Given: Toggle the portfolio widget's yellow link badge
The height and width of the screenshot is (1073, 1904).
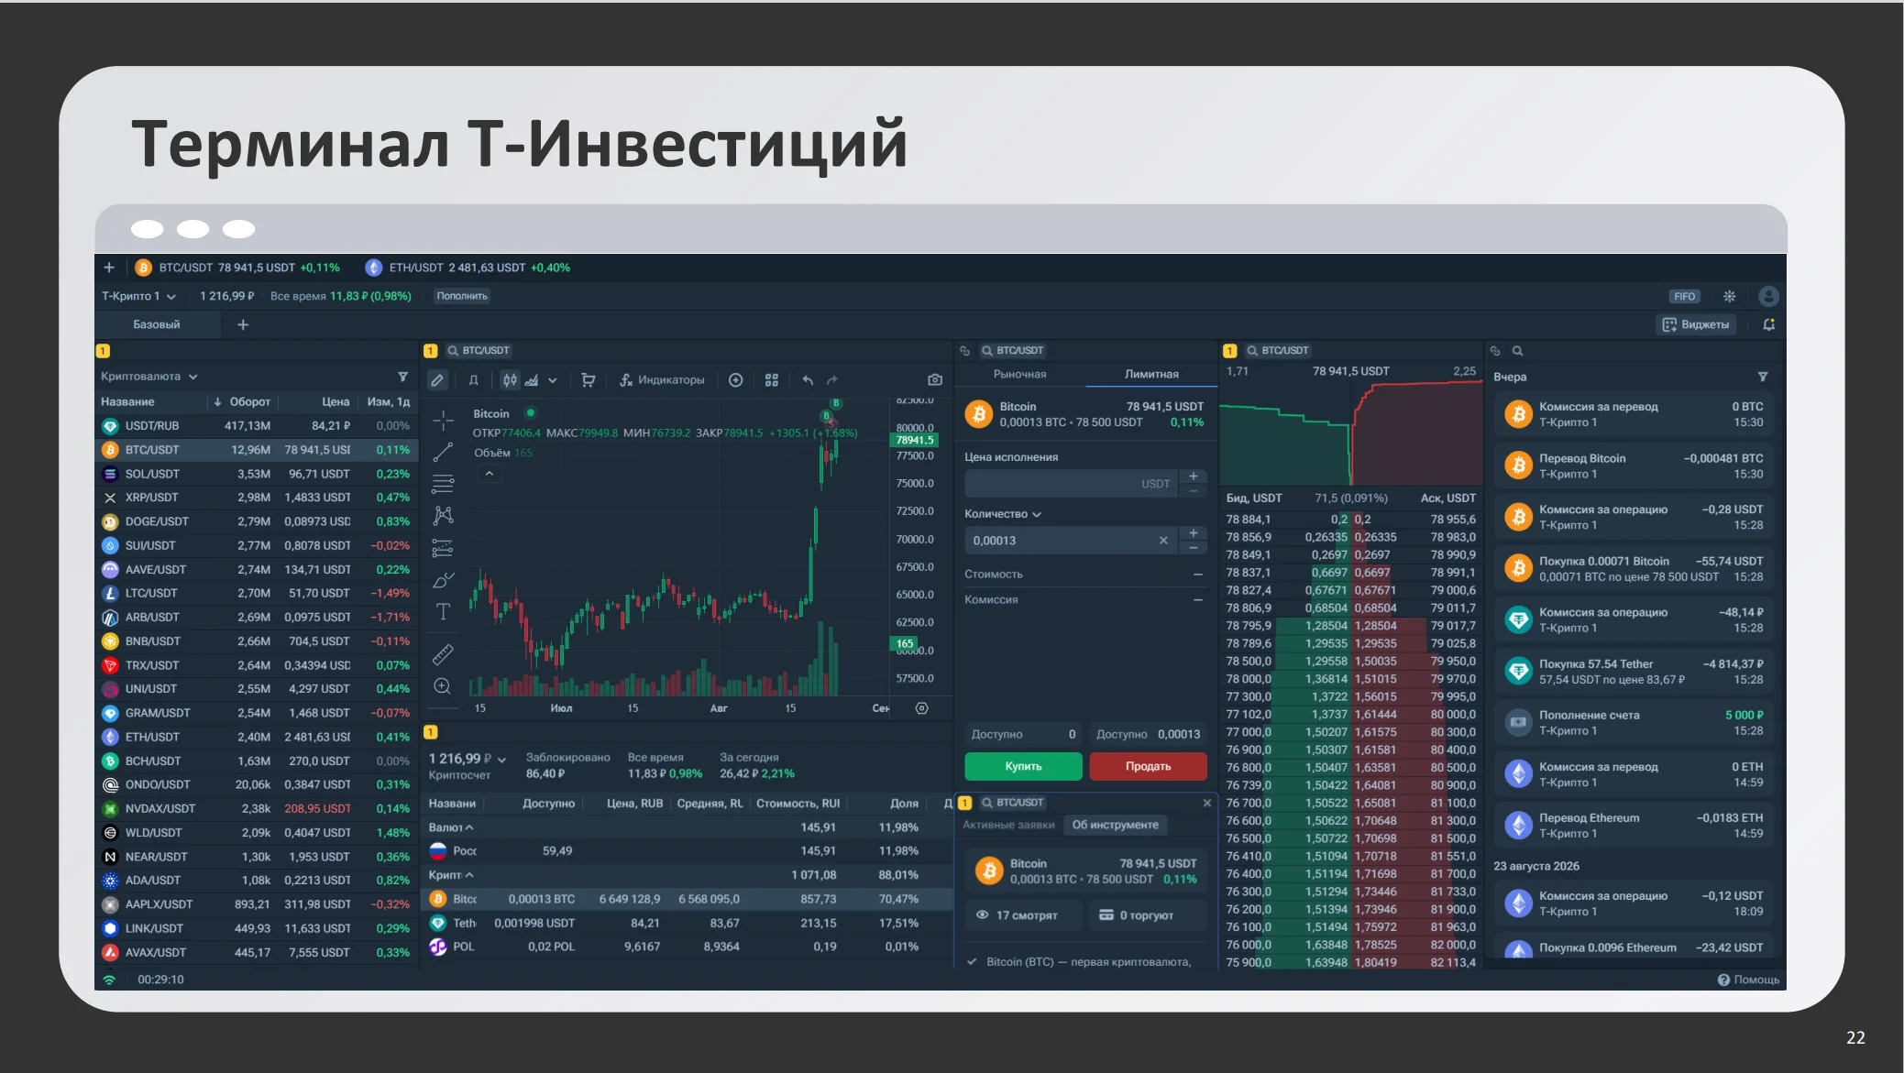Looking at the screenshot, I should 430,732.
